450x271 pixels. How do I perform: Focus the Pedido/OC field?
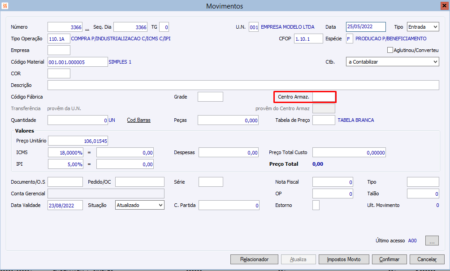click(140, 182)
